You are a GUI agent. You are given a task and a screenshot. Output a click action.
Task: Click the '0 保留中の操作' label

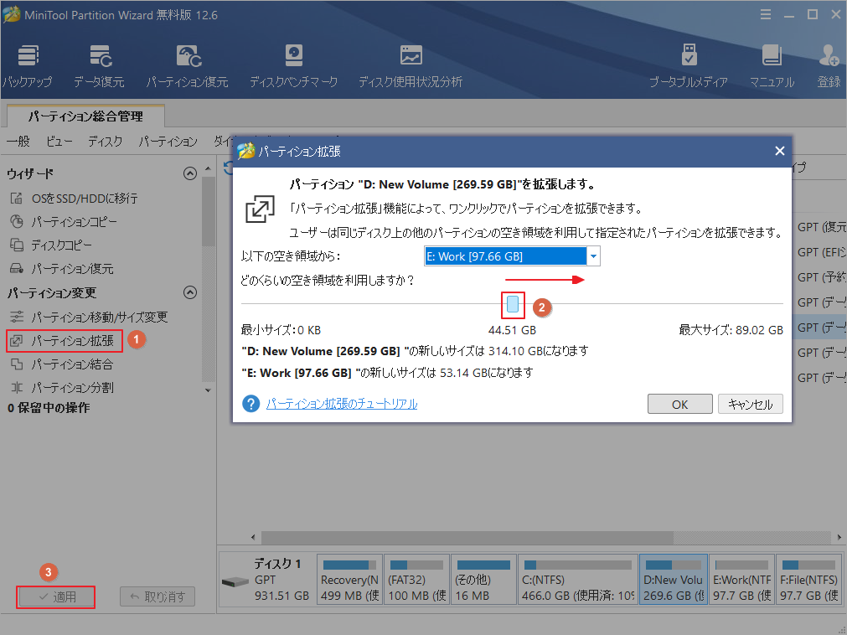49,408
